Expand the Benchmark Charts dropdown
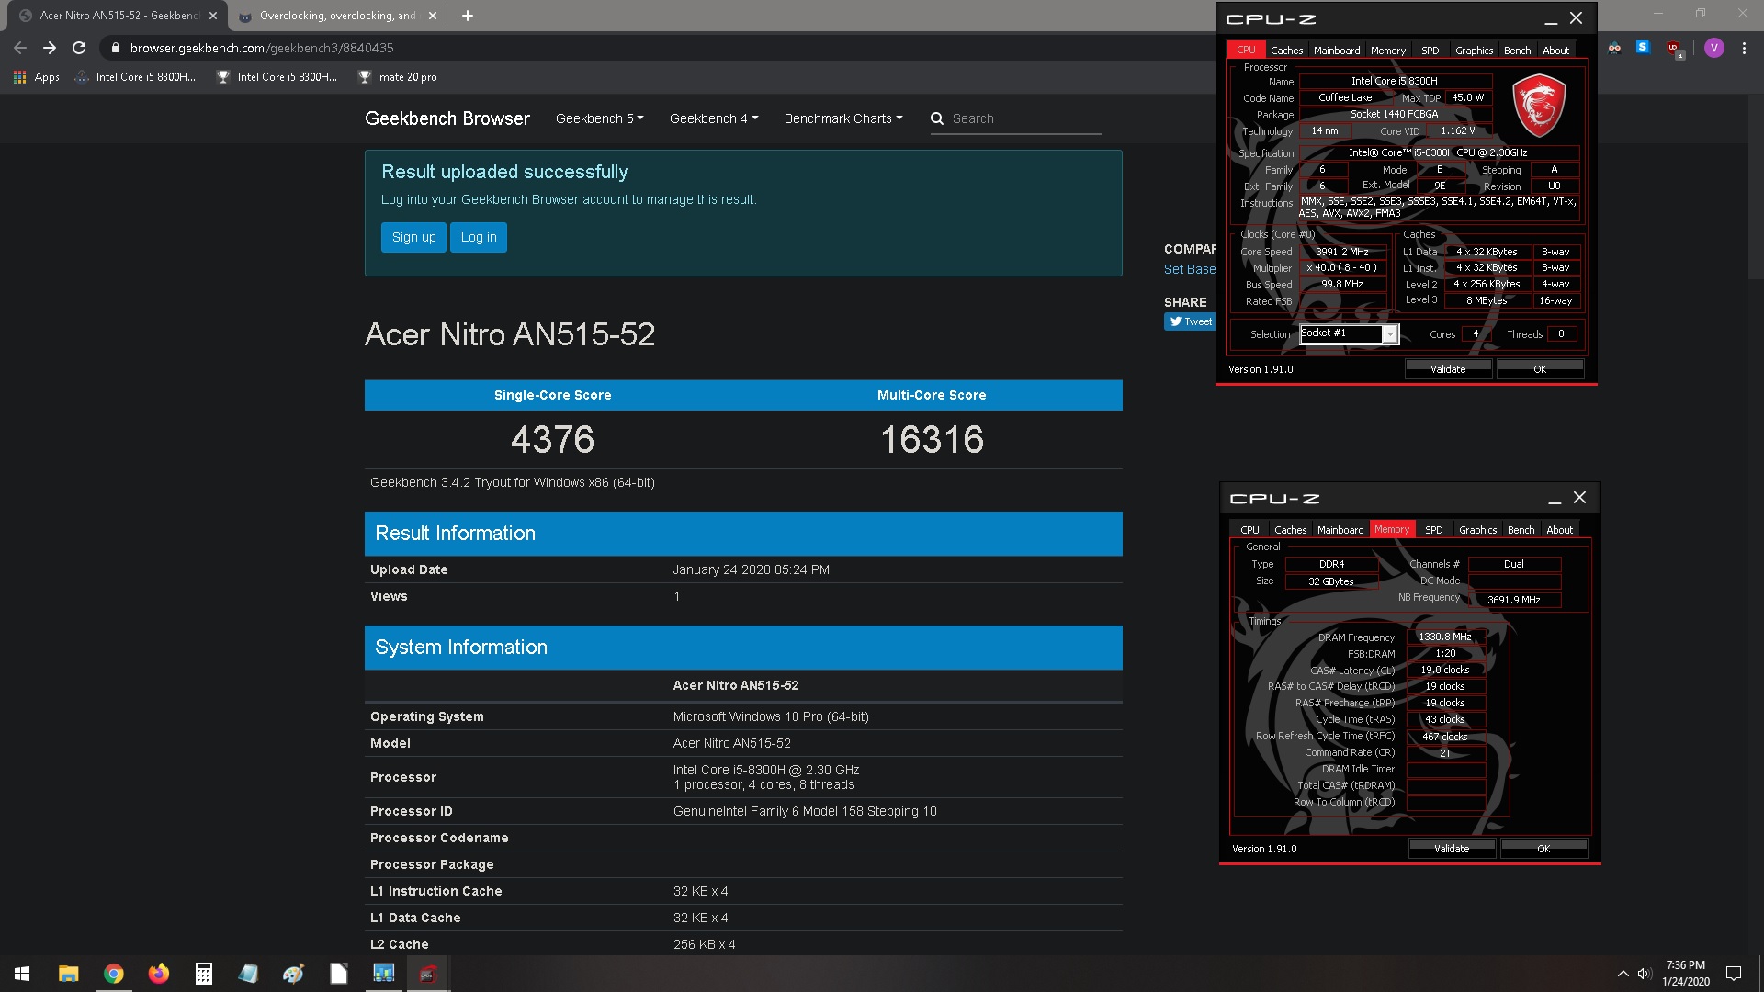1764x992 pixels. 843,118
